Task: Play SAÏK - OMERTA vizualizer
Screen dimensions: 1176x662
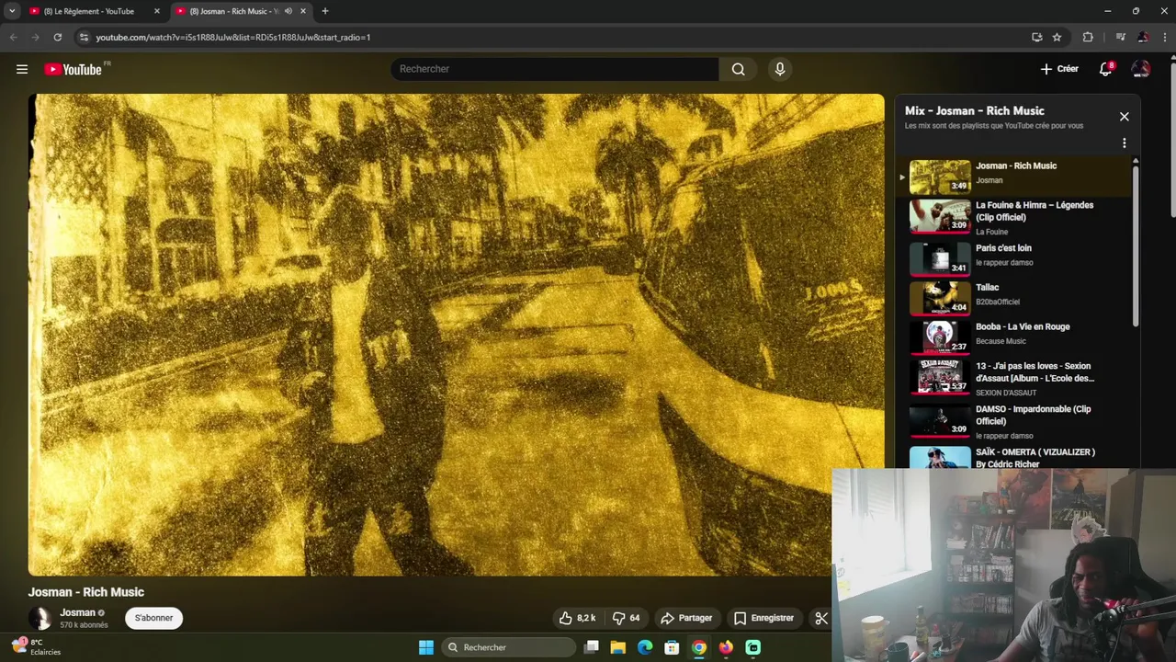Action: (1015, 458)
